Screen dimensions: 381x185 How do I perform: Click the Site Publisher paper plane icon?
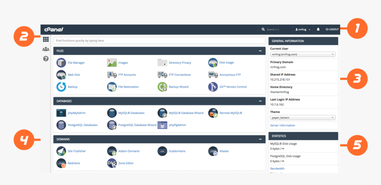(x=61, y=151)
